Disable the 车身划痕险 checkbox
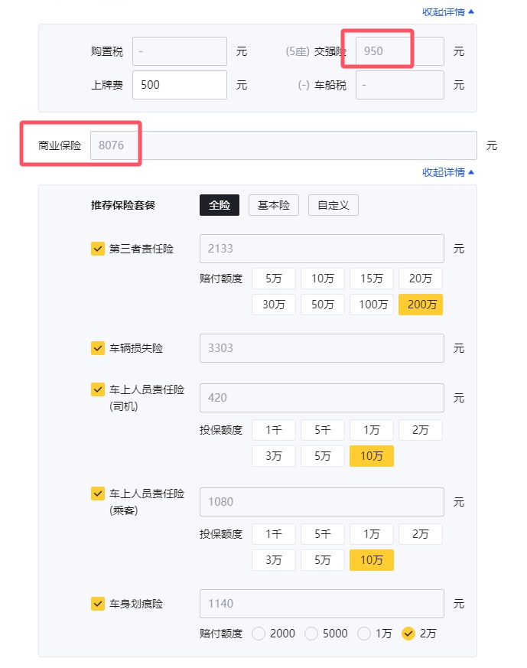The width and height of the screenshot is (527, 668). click(98, 604)
